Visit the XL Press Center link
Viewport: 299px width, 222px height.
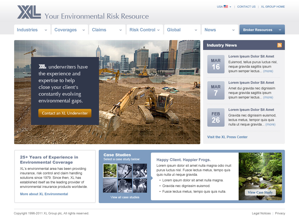click(x=227, y=137)
